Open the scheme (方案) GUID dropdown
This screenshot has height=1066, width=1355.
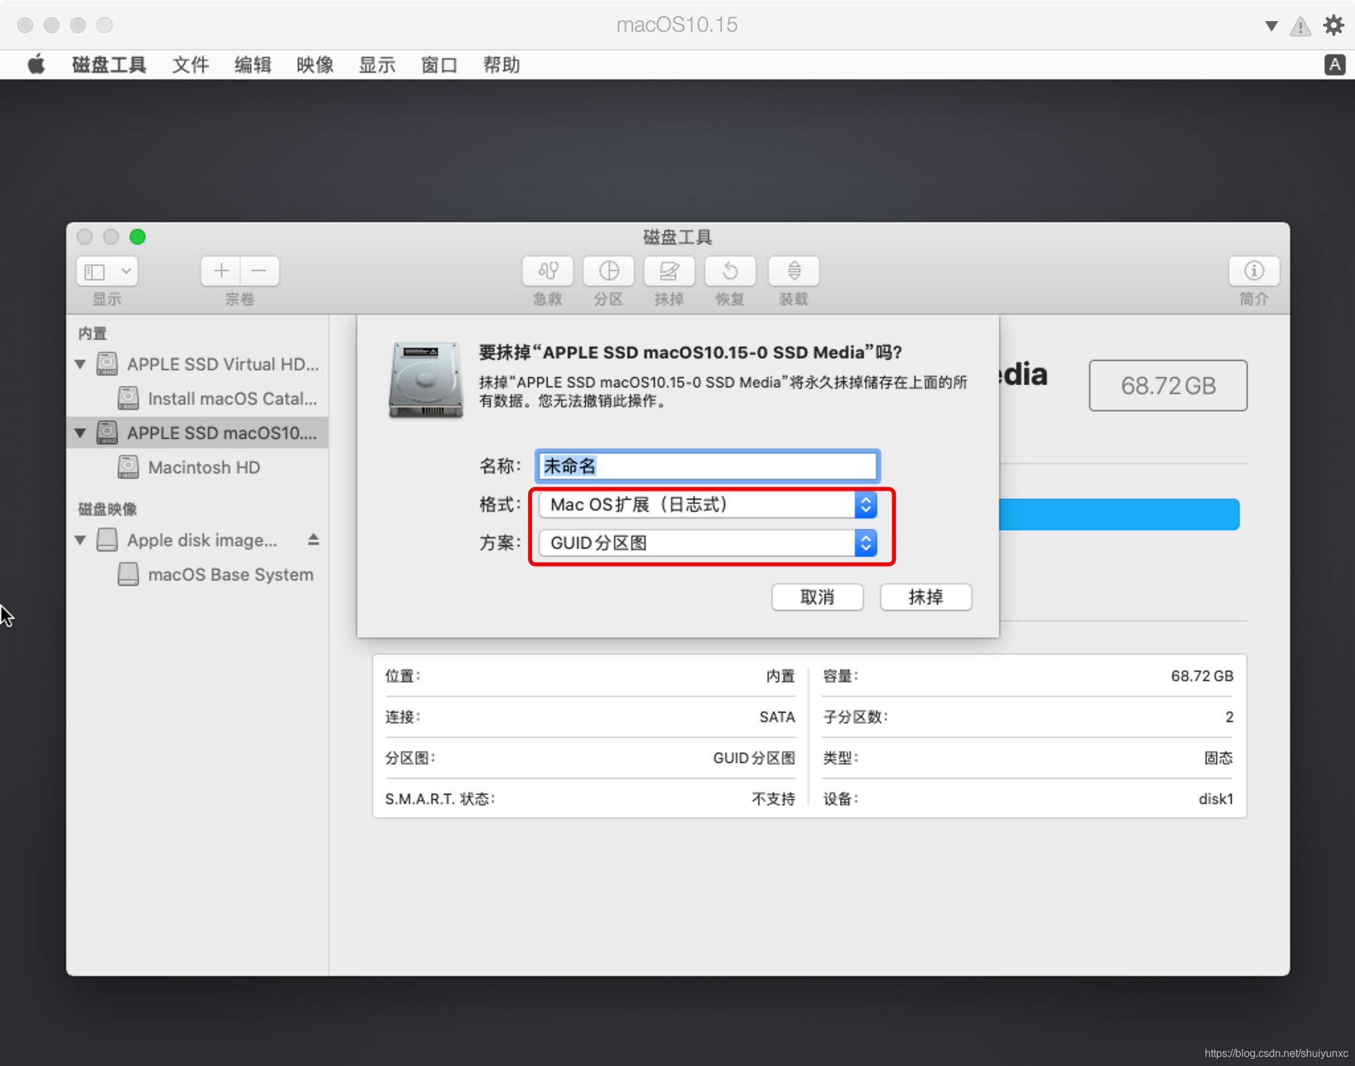pos(708,543)
